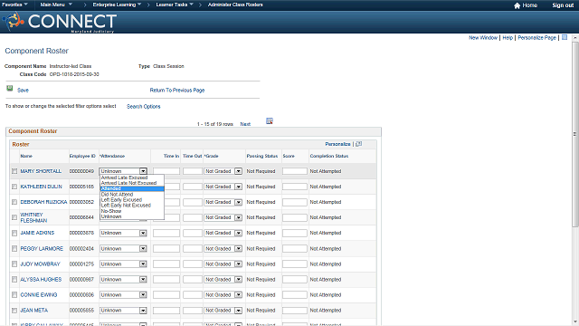Click the CONNECT logo

(x=60, y=22)
